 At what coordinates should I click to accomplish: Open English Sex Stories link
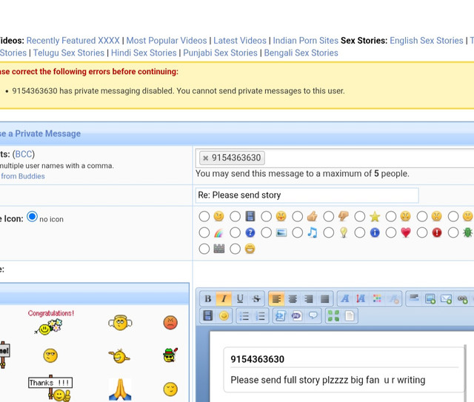pyautogui.click(x=427, y=41)
